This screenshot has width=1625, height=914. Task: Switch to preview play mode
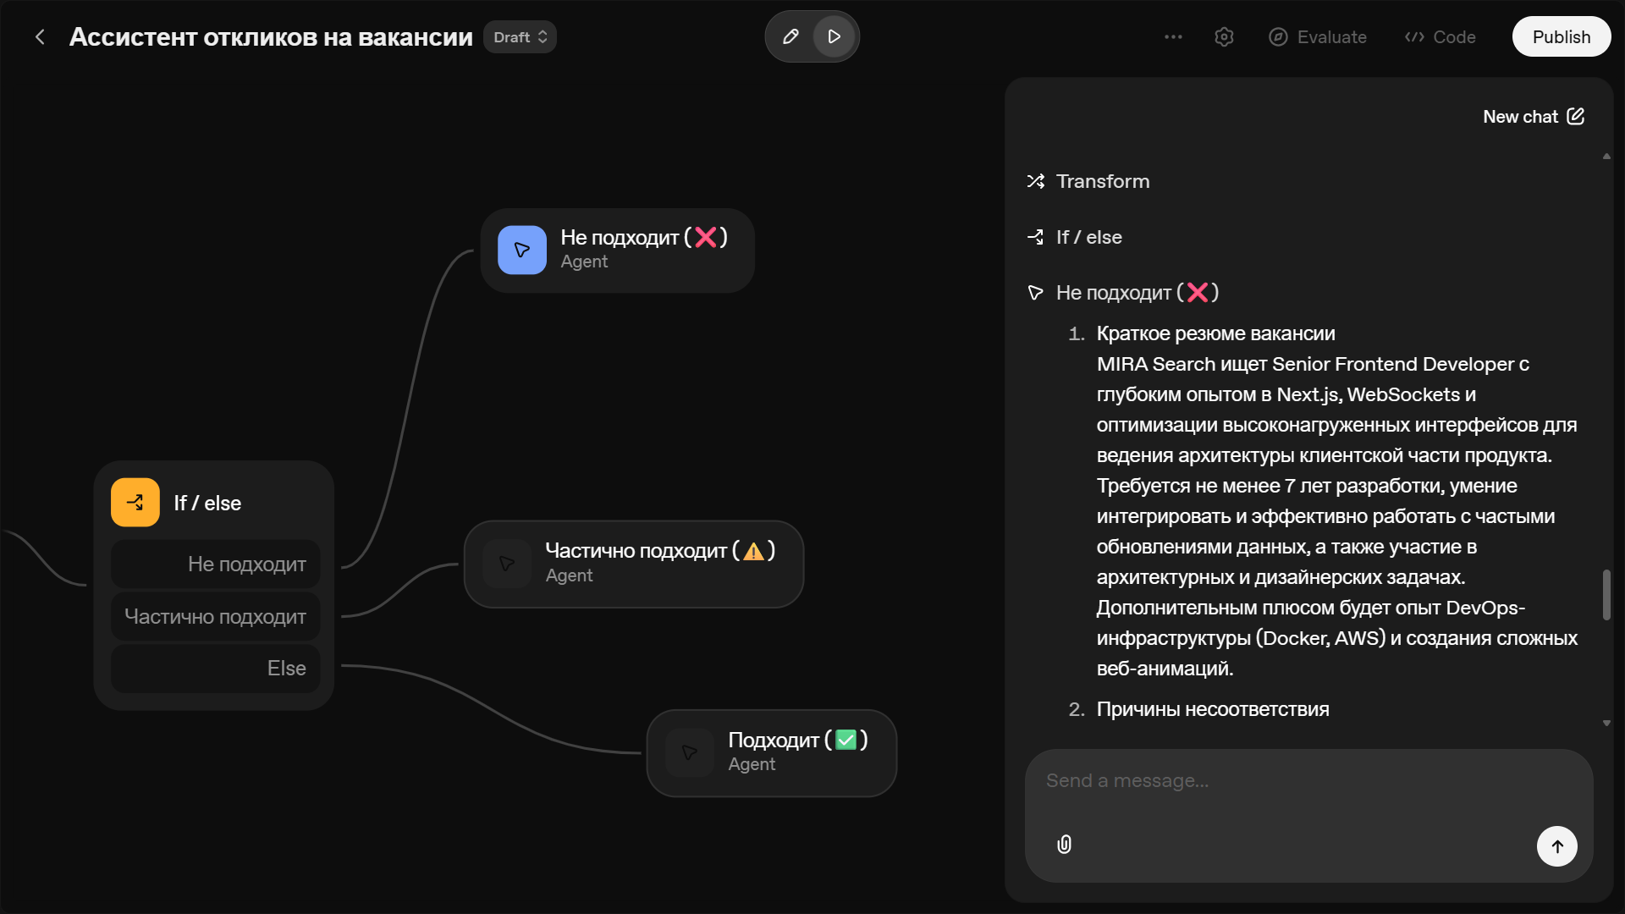[x=834, y=36]
